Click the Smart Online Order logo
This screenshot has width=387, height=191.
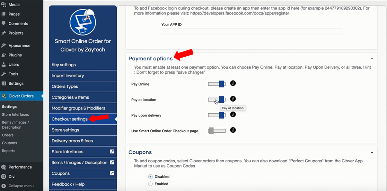83,22
